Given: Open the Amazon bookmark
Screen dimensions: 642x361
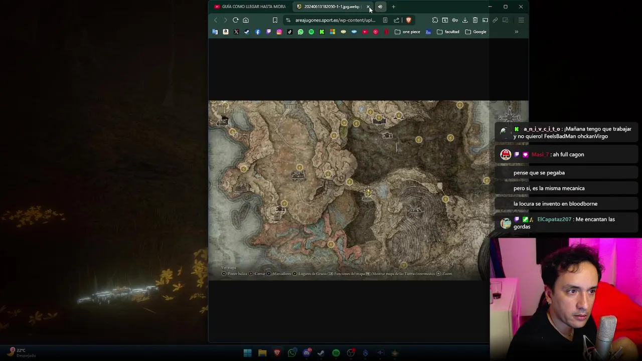Looking at the screenshot, I should click(226, 32).
